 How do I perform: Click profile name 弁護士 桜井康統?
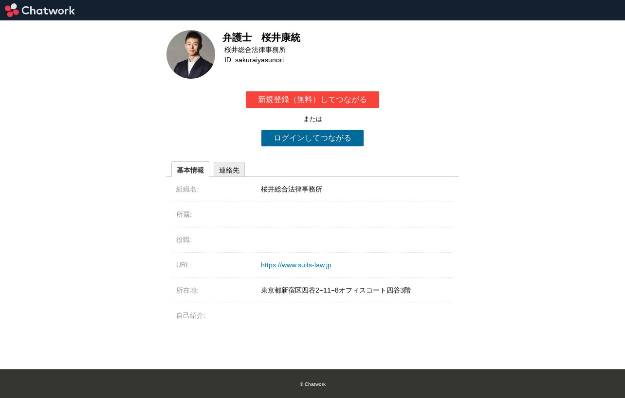pos(261,37)
